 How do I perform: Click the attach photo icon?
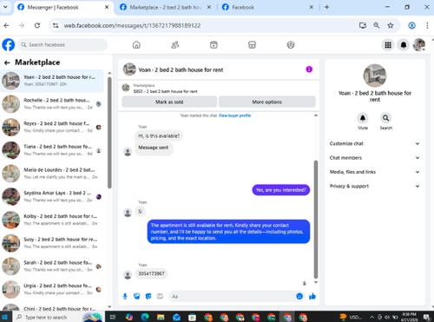pos(136,296)
